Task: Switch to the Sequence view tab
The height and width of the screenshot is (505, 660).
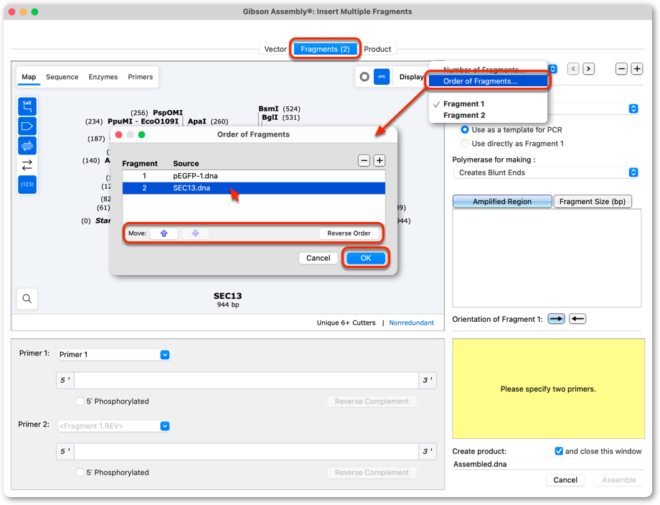Action: [62, 77]
